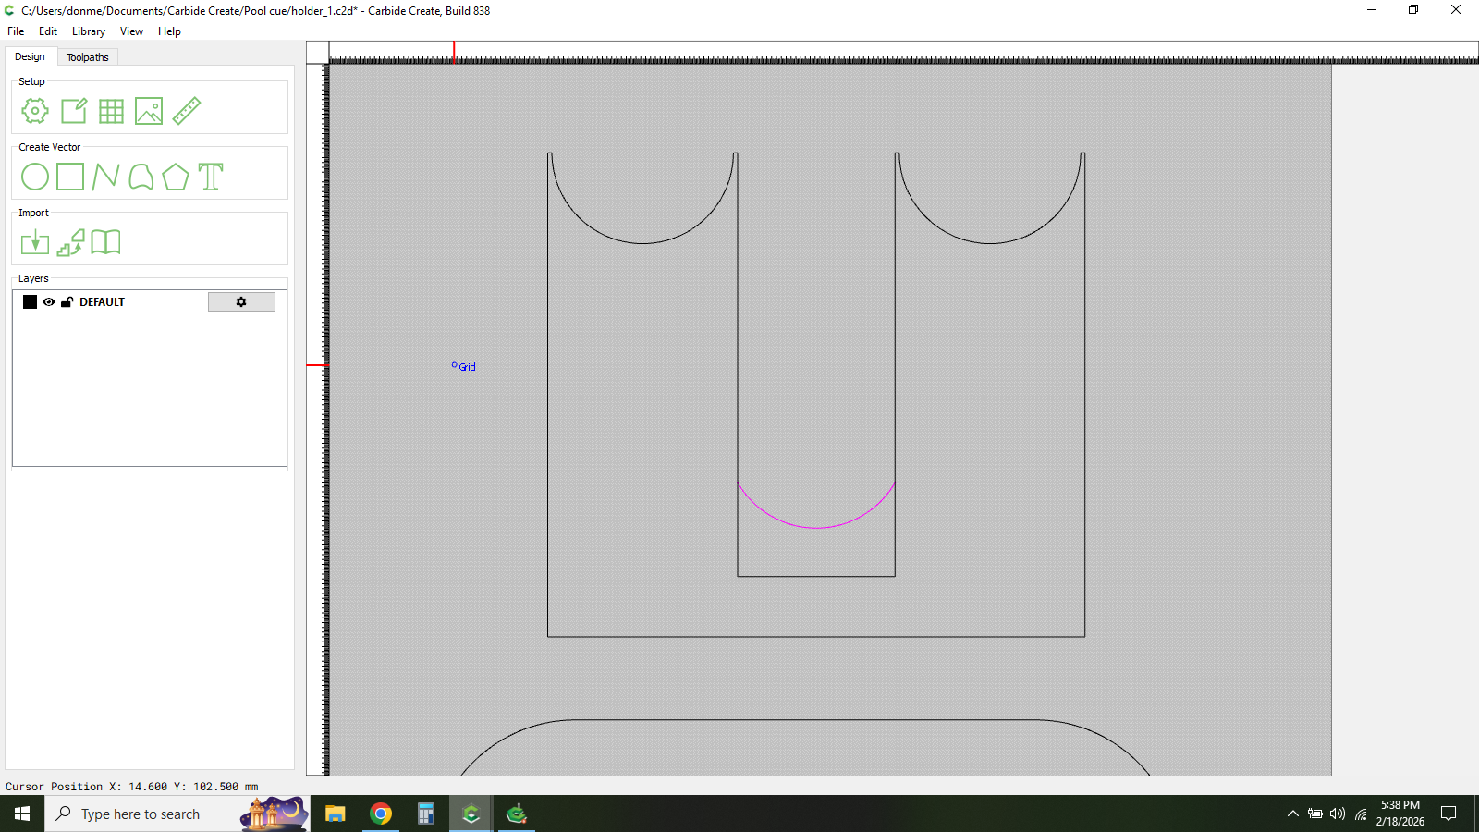Select the Polyline vector tool

coord(105,177)
